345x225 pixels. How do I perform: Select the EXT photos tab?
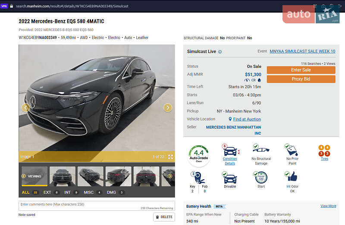coord(51,192)
